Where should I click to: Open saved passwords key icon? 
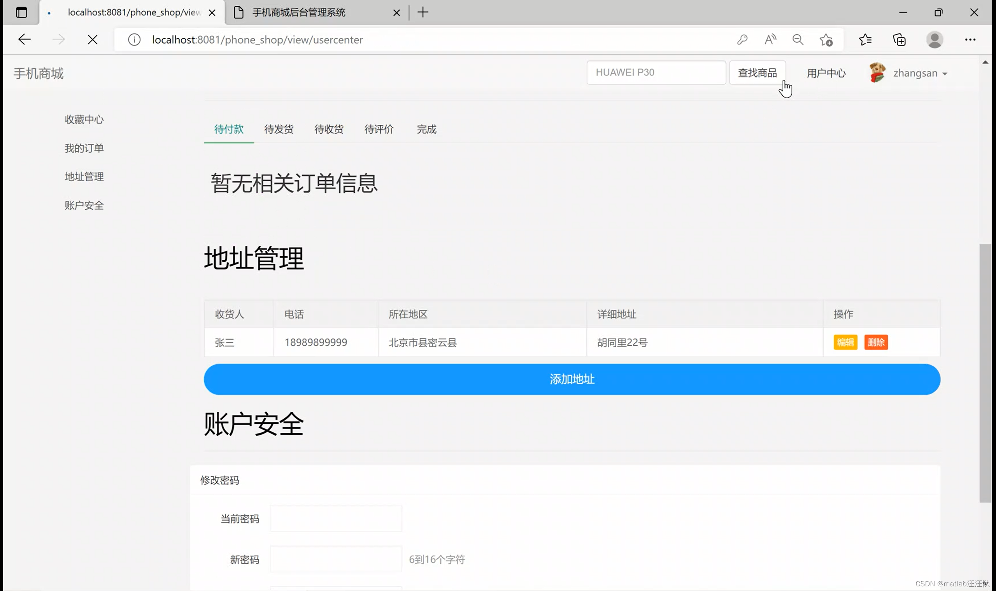point(742,39)
